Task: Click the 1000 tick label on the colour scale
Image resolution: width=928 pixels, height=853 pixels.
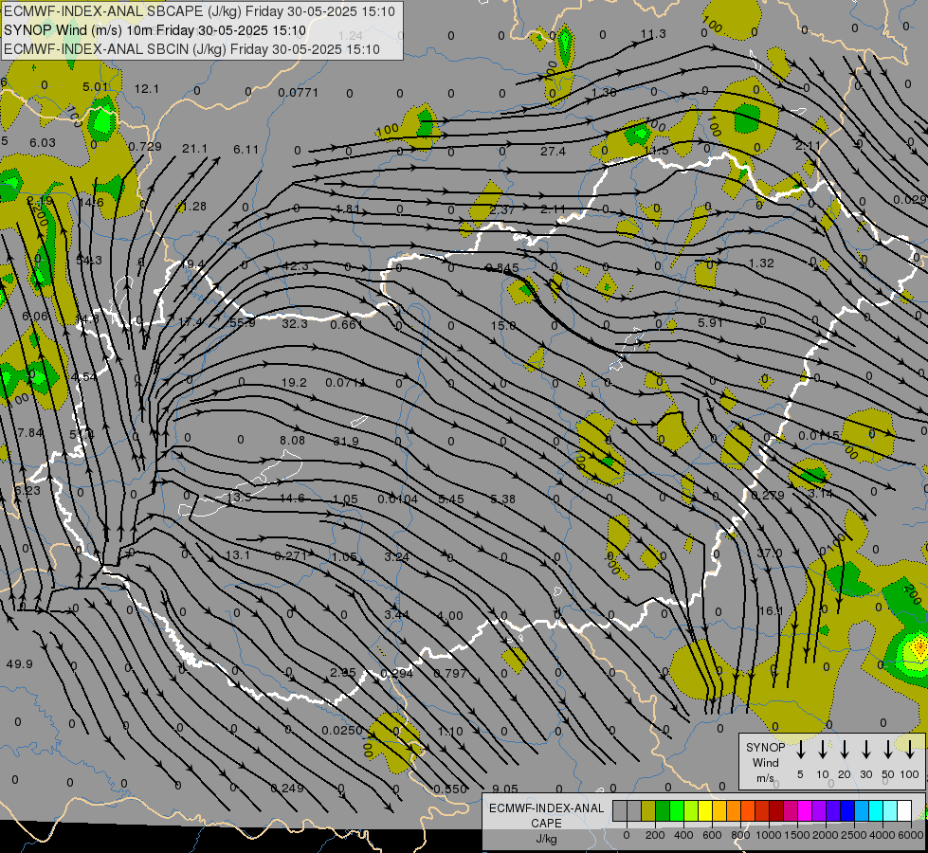Action: [769, 835]
